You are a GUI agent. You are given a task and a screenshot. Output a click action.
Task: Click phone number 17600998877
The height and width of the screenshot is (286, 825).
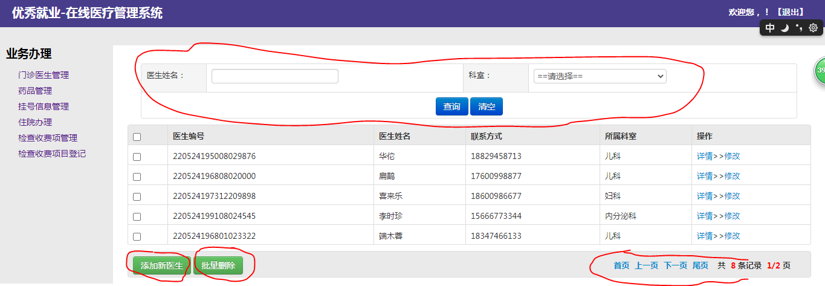[496, 176]
